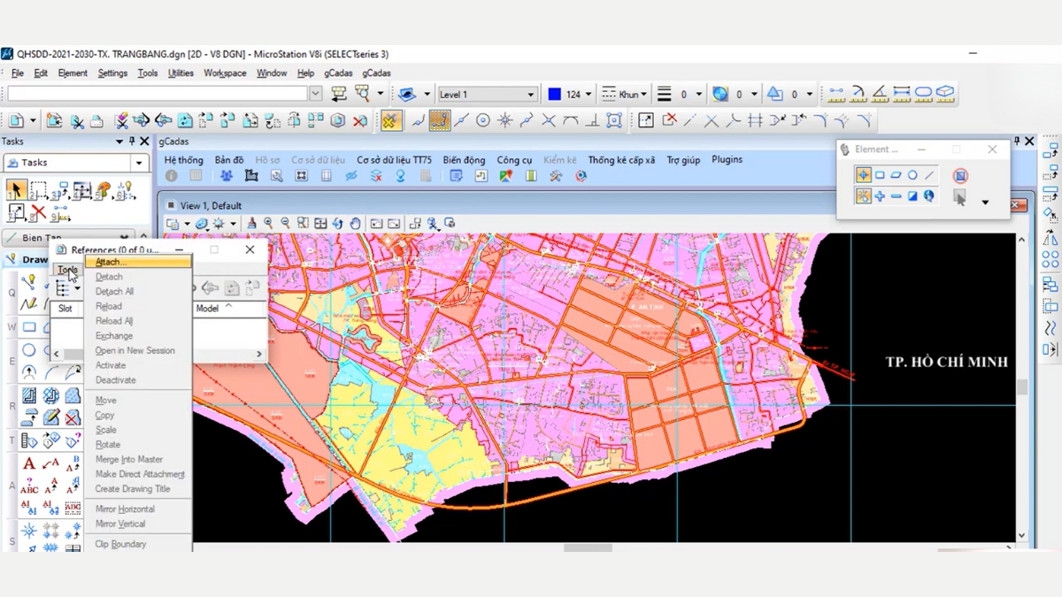Screen dimensions: 1062x597
Task: Click the vertical scrollbar of View 1
Action: click(1022, 387)
